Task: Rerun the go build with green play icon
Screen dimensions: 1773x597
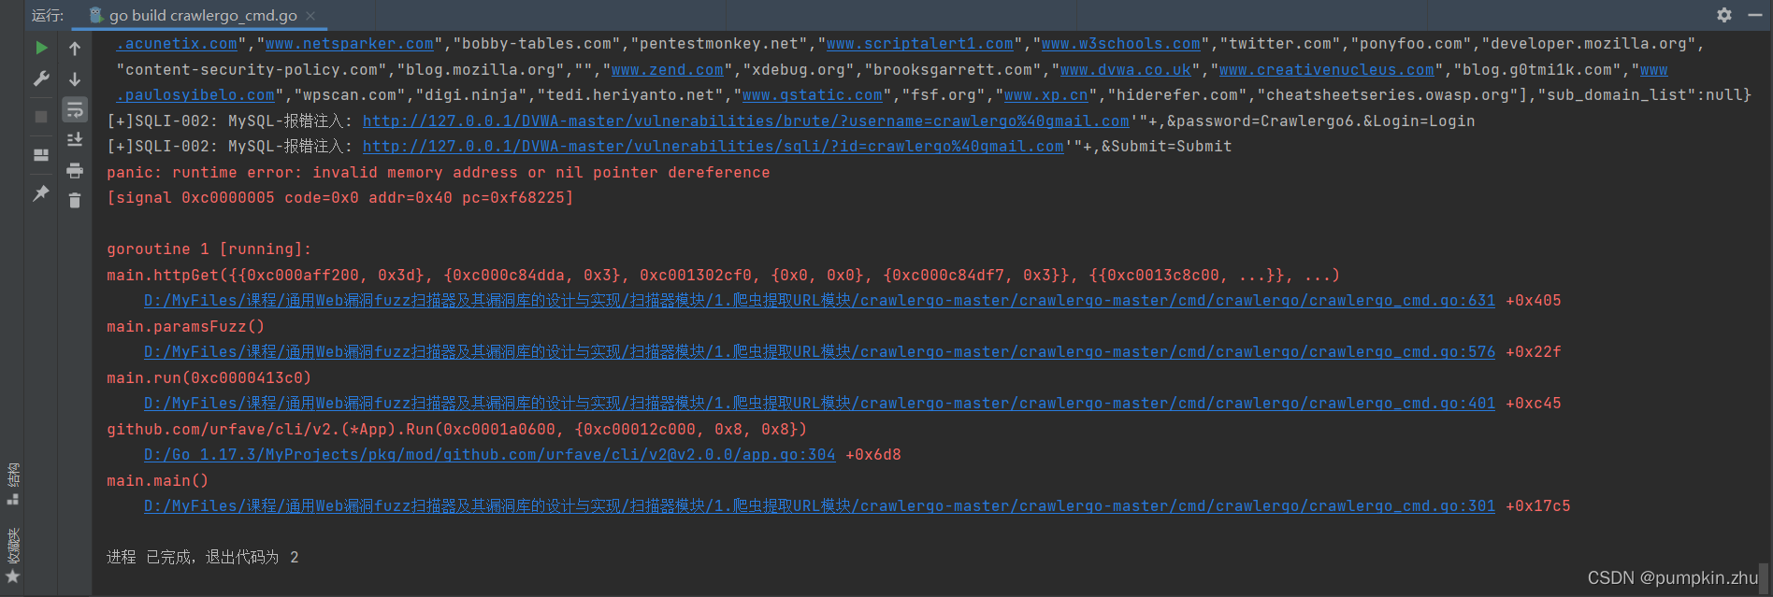Action: [x=41, y=48]
